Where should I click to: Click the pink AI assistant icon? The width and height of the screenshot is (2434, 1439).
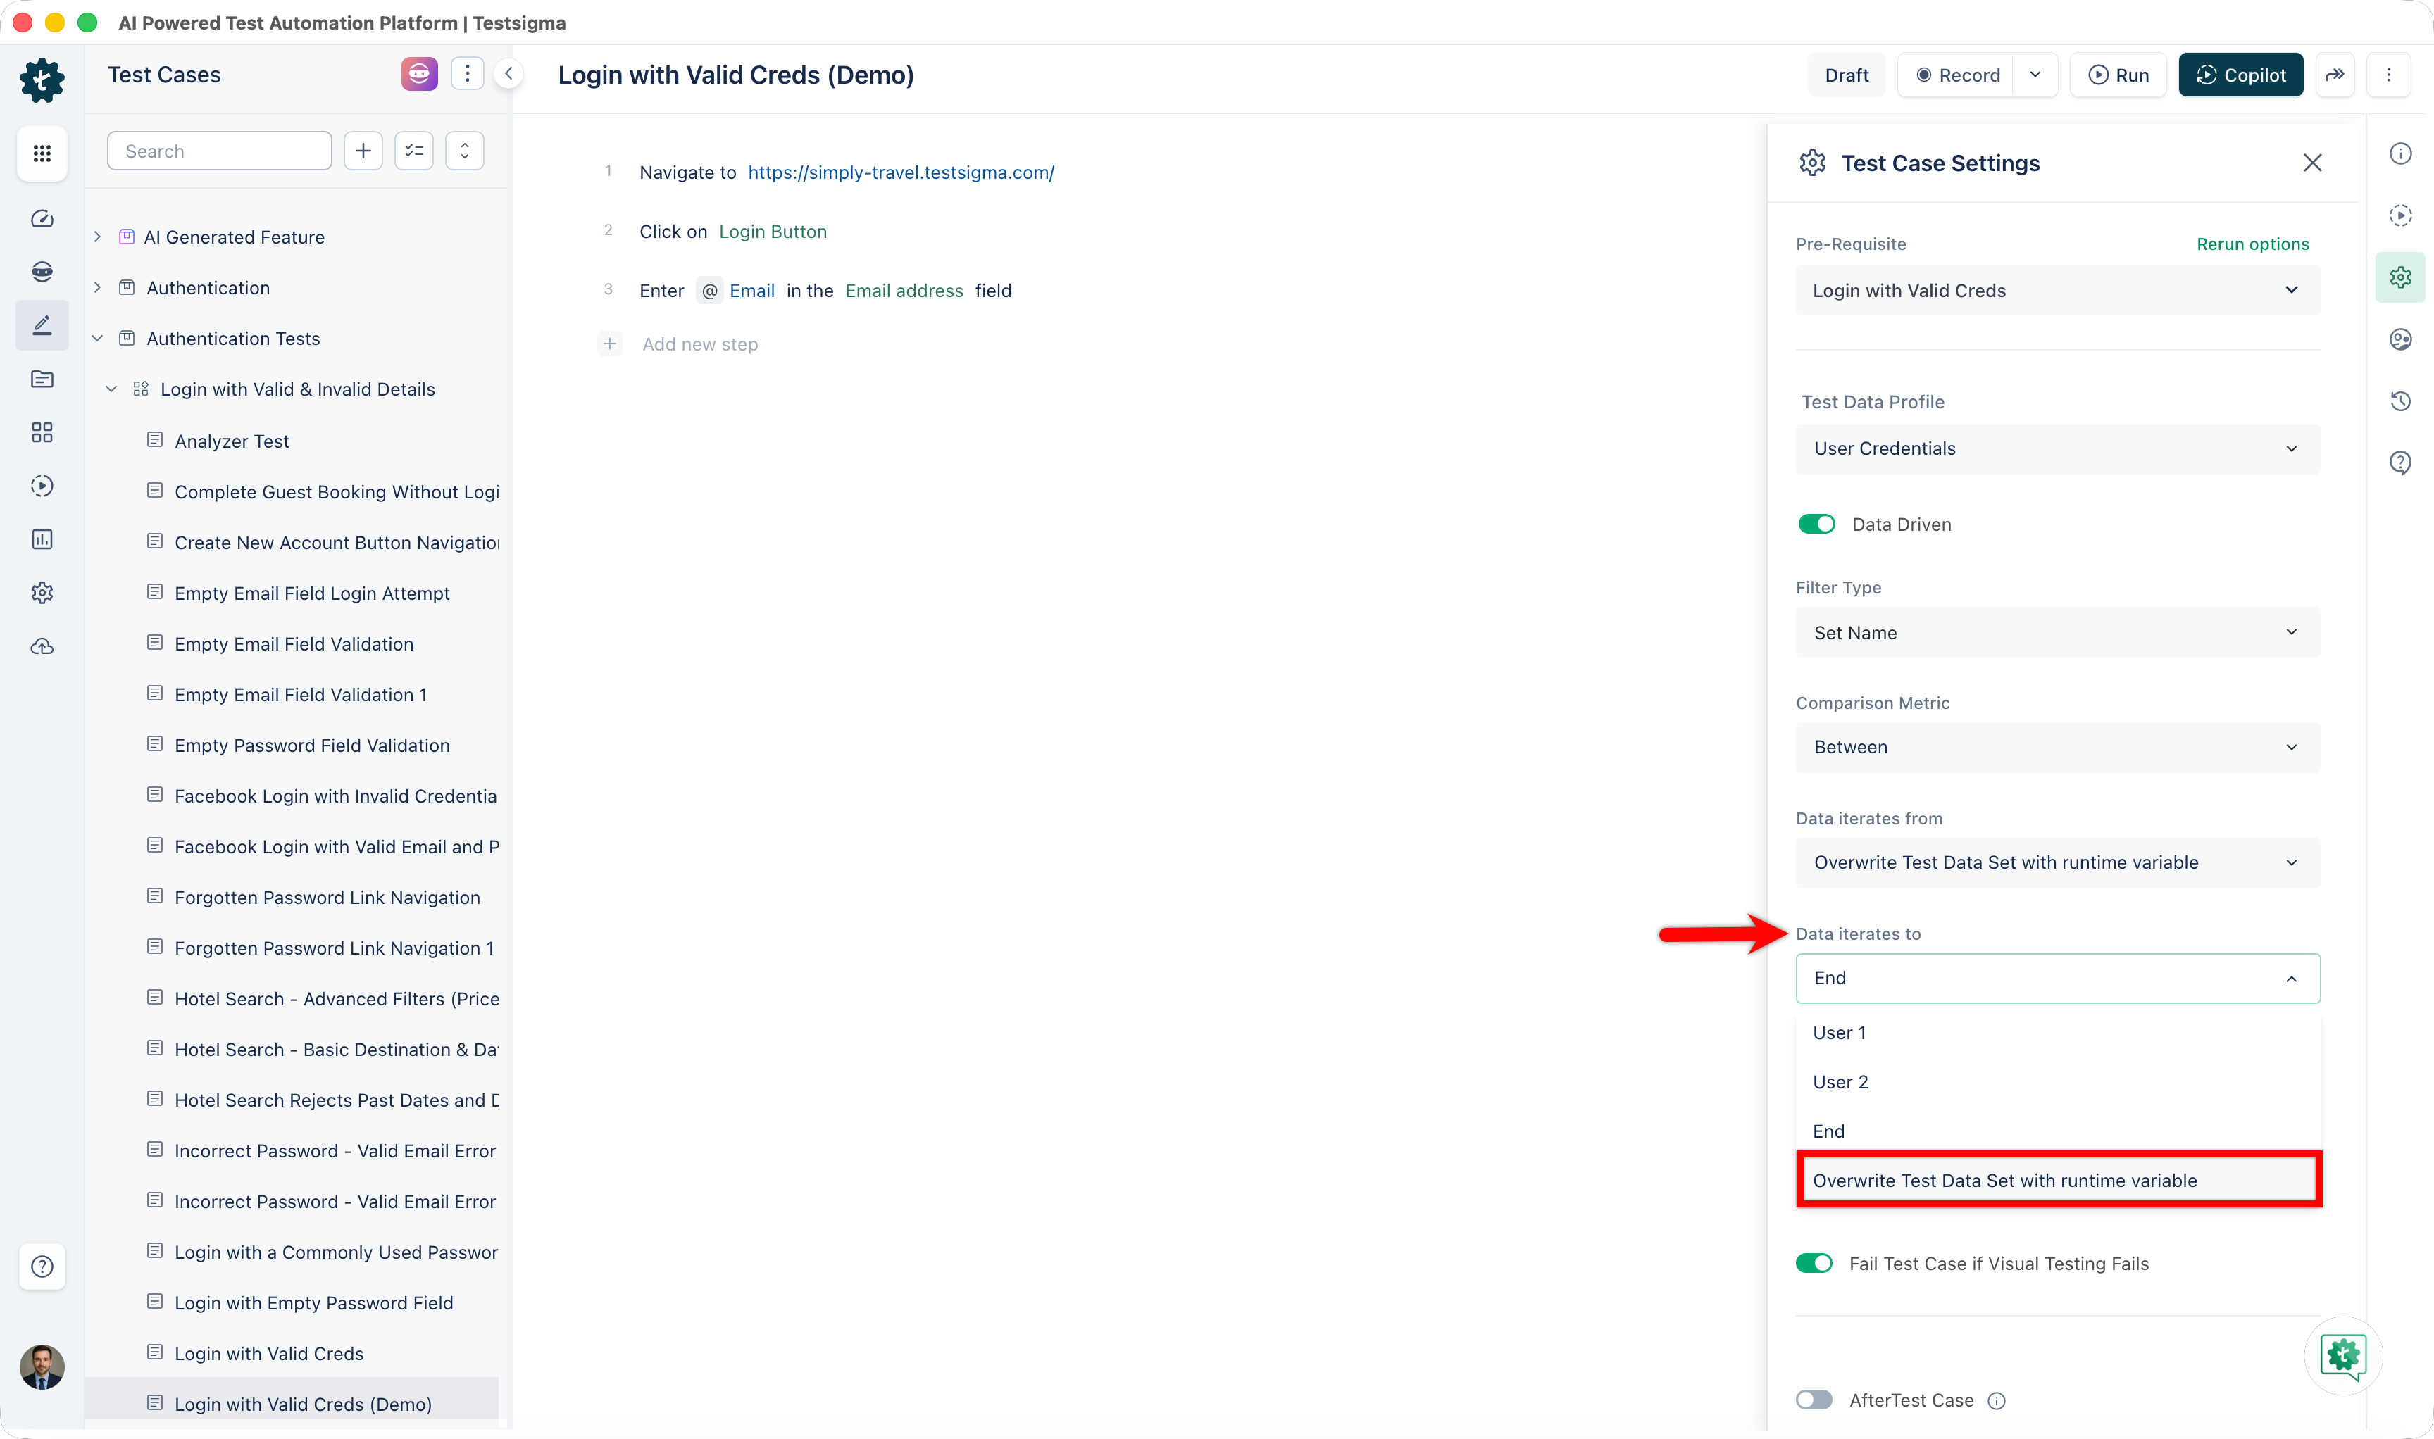(x=419, y=74)
